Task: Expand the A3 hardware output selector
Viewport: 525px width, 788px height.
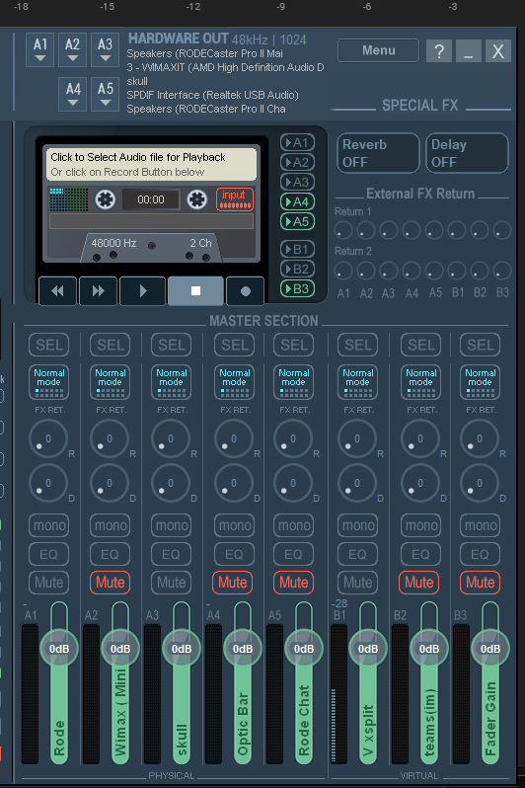Action: point(105,49)
